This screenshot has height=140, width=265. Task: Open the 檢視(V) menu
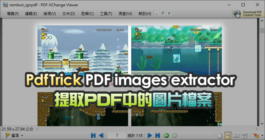(50, 14)
